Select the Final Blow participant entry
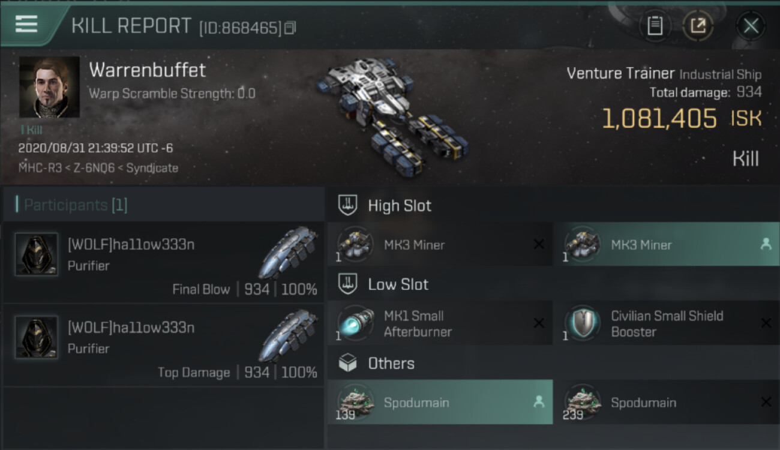Image resolution: width=780 pixels, height=450 pixels. (161, 263)
